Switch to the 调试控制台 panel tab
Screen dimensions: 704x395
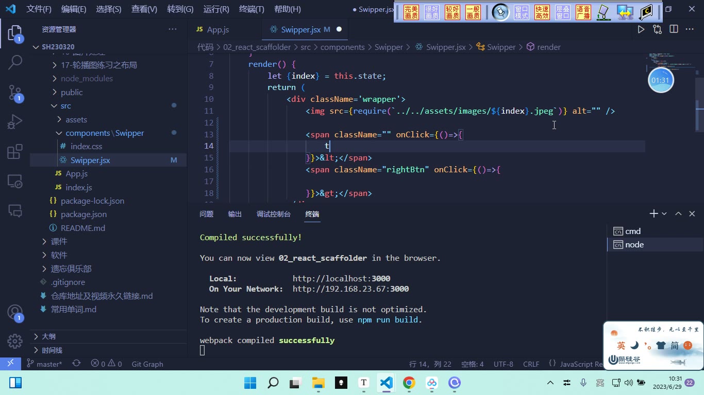pos(274,214)
